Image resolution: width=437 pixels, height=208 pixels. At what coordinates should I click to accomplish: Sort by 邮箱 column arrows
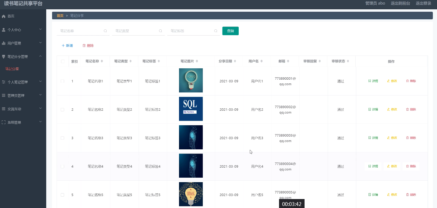(288, 61)
